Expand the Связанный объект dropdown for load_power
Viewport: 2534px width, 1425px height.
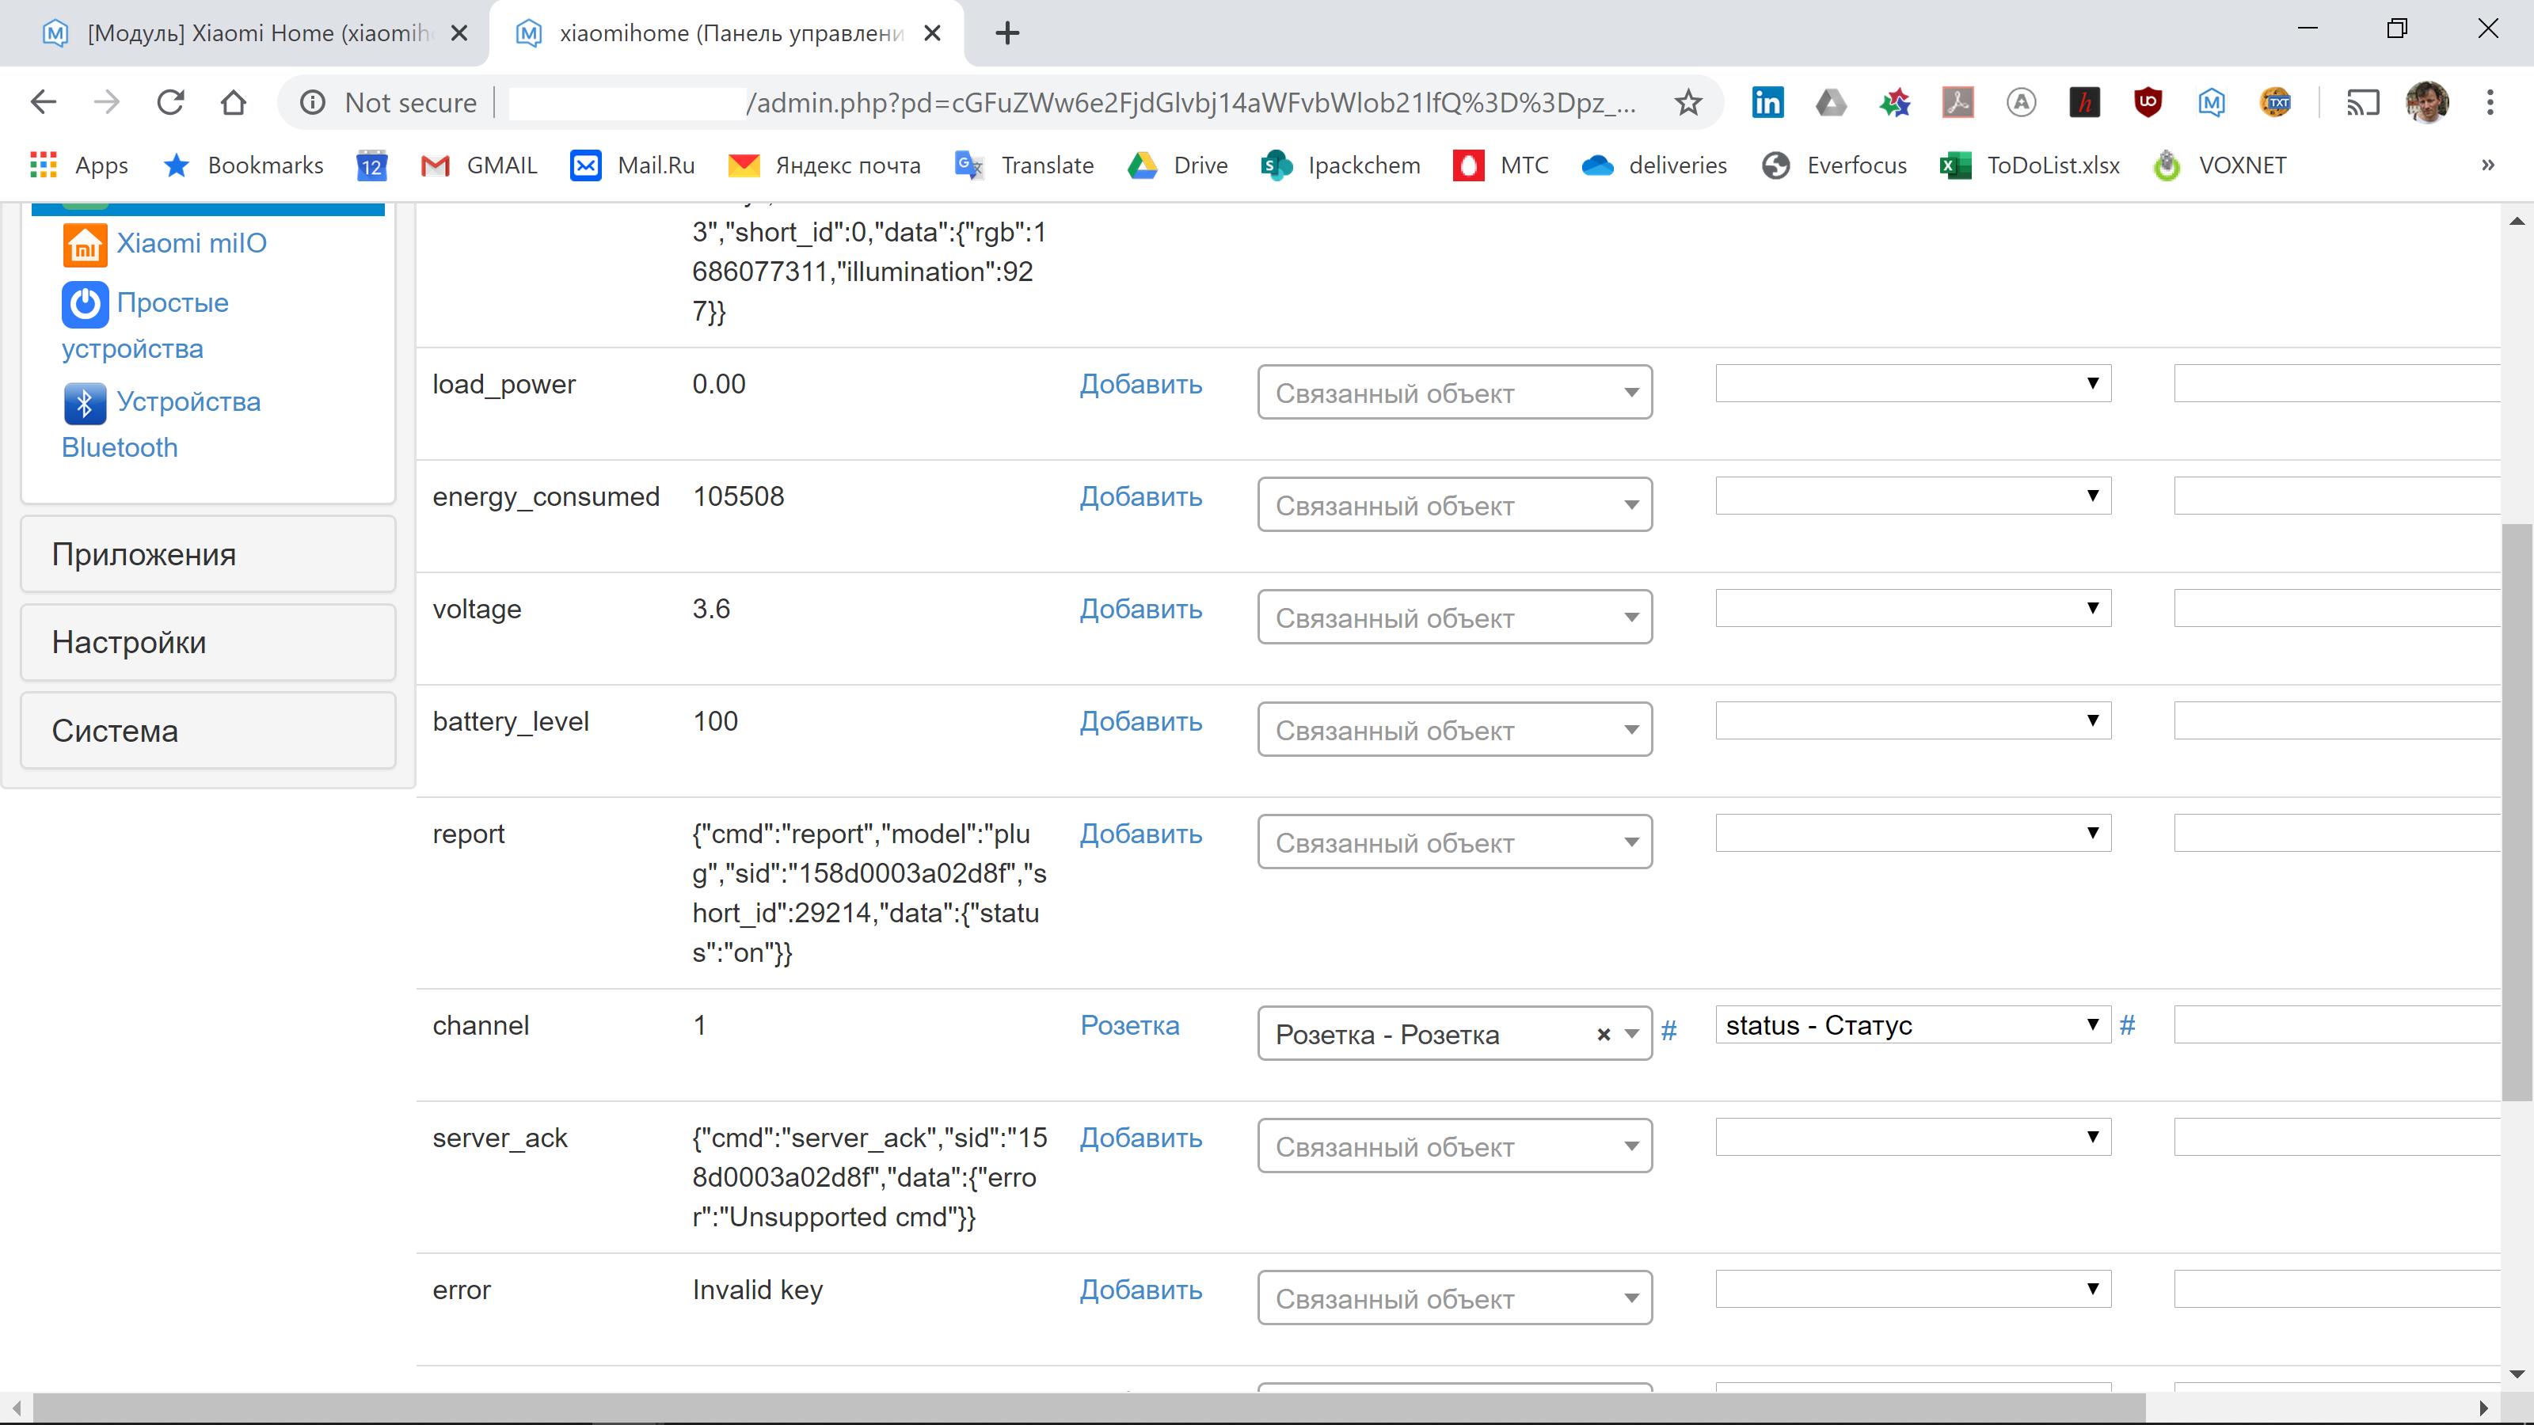[x=1454, y=391]
